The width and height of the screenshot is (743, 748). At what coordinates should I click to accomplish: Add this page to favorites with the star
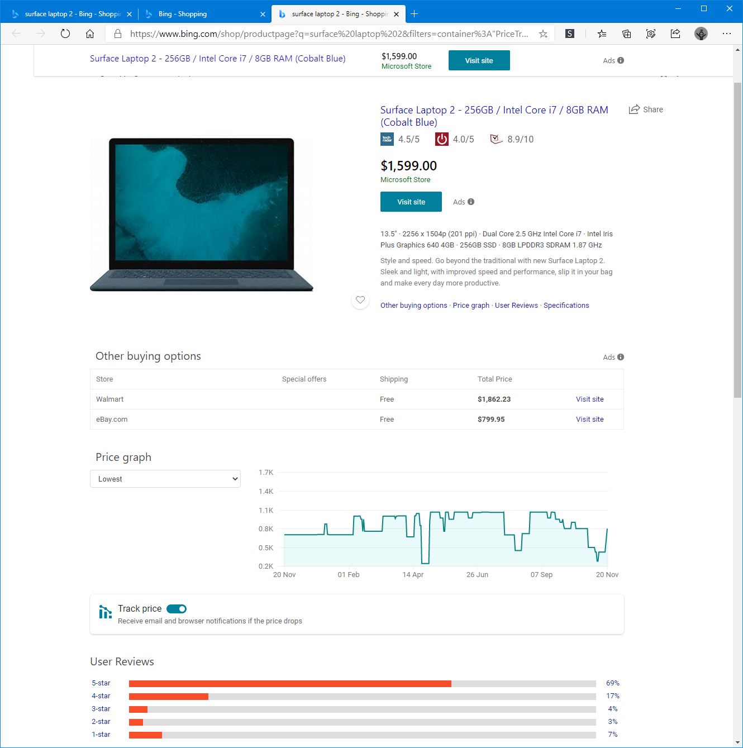(543, 34)
